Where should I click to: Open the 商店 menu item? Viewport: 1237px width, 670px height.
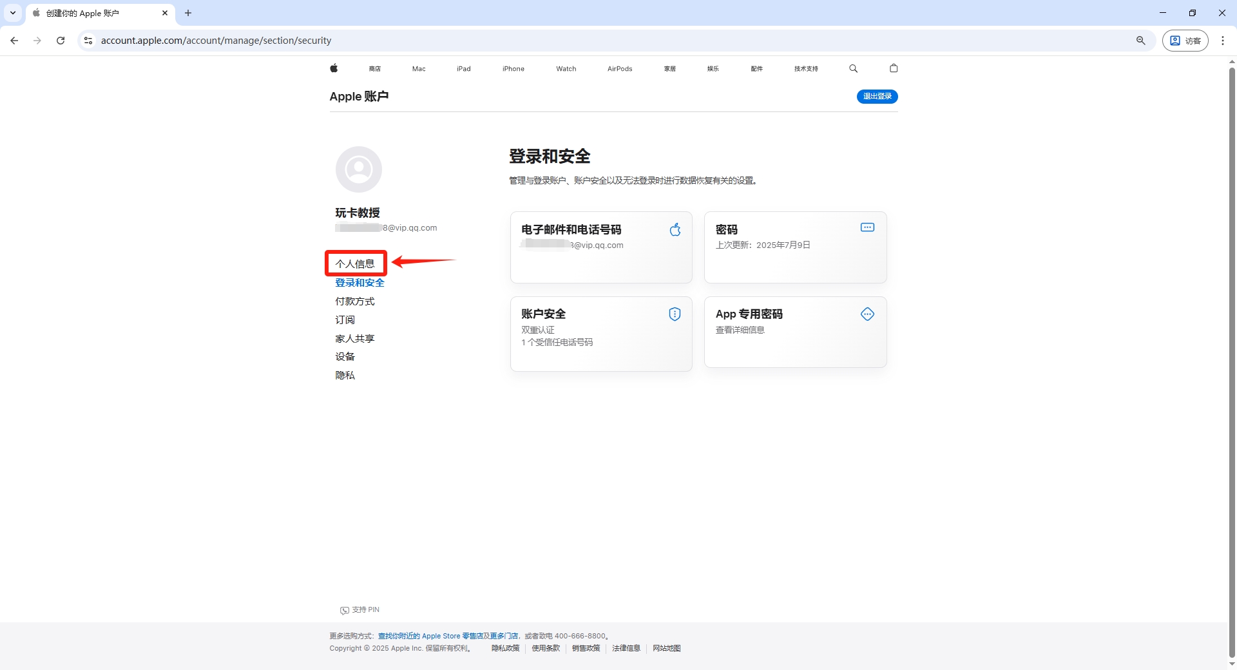point(375,69)
